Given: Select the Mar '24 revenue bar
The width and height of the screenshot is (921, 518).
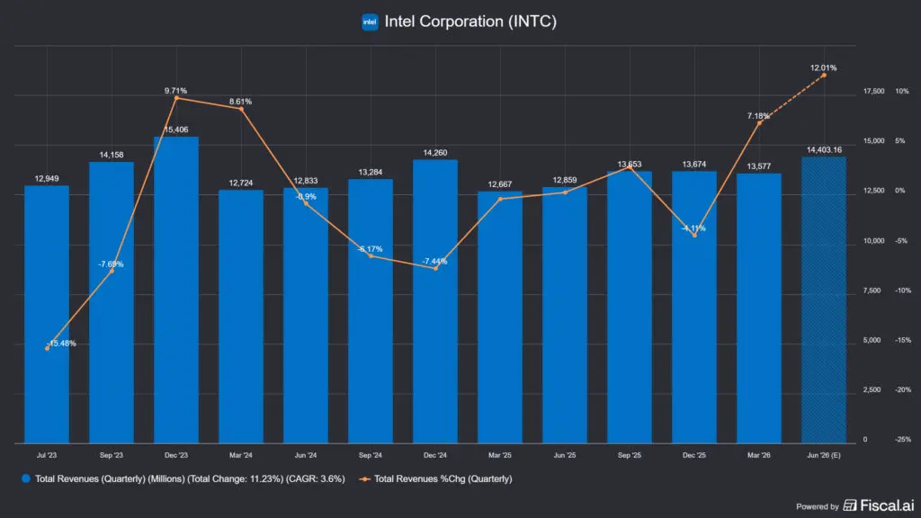Looking at the screenshot, I should 241,317.
